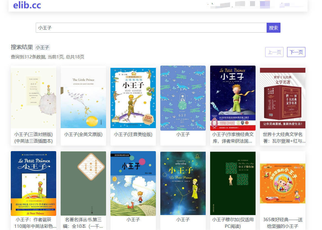Image resolution: width=322 pixels, height=230 pixels.
Task: Click the 搜索 search button
Action: (x=273, y=28)
